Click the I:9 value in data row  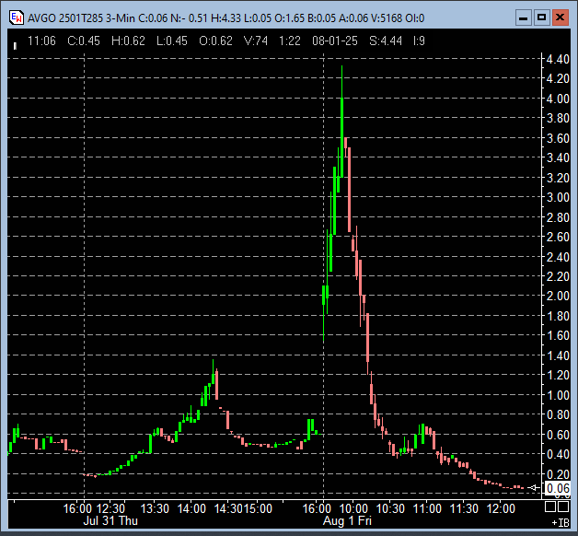click(419, 41)
